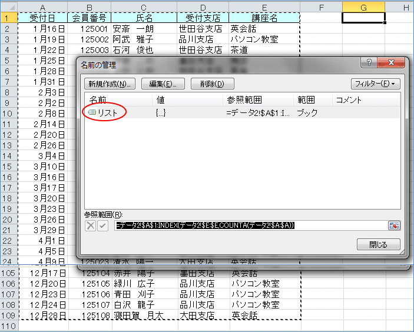
Task: Click the cell with 緑川 広子
Action: click(145, 284)
